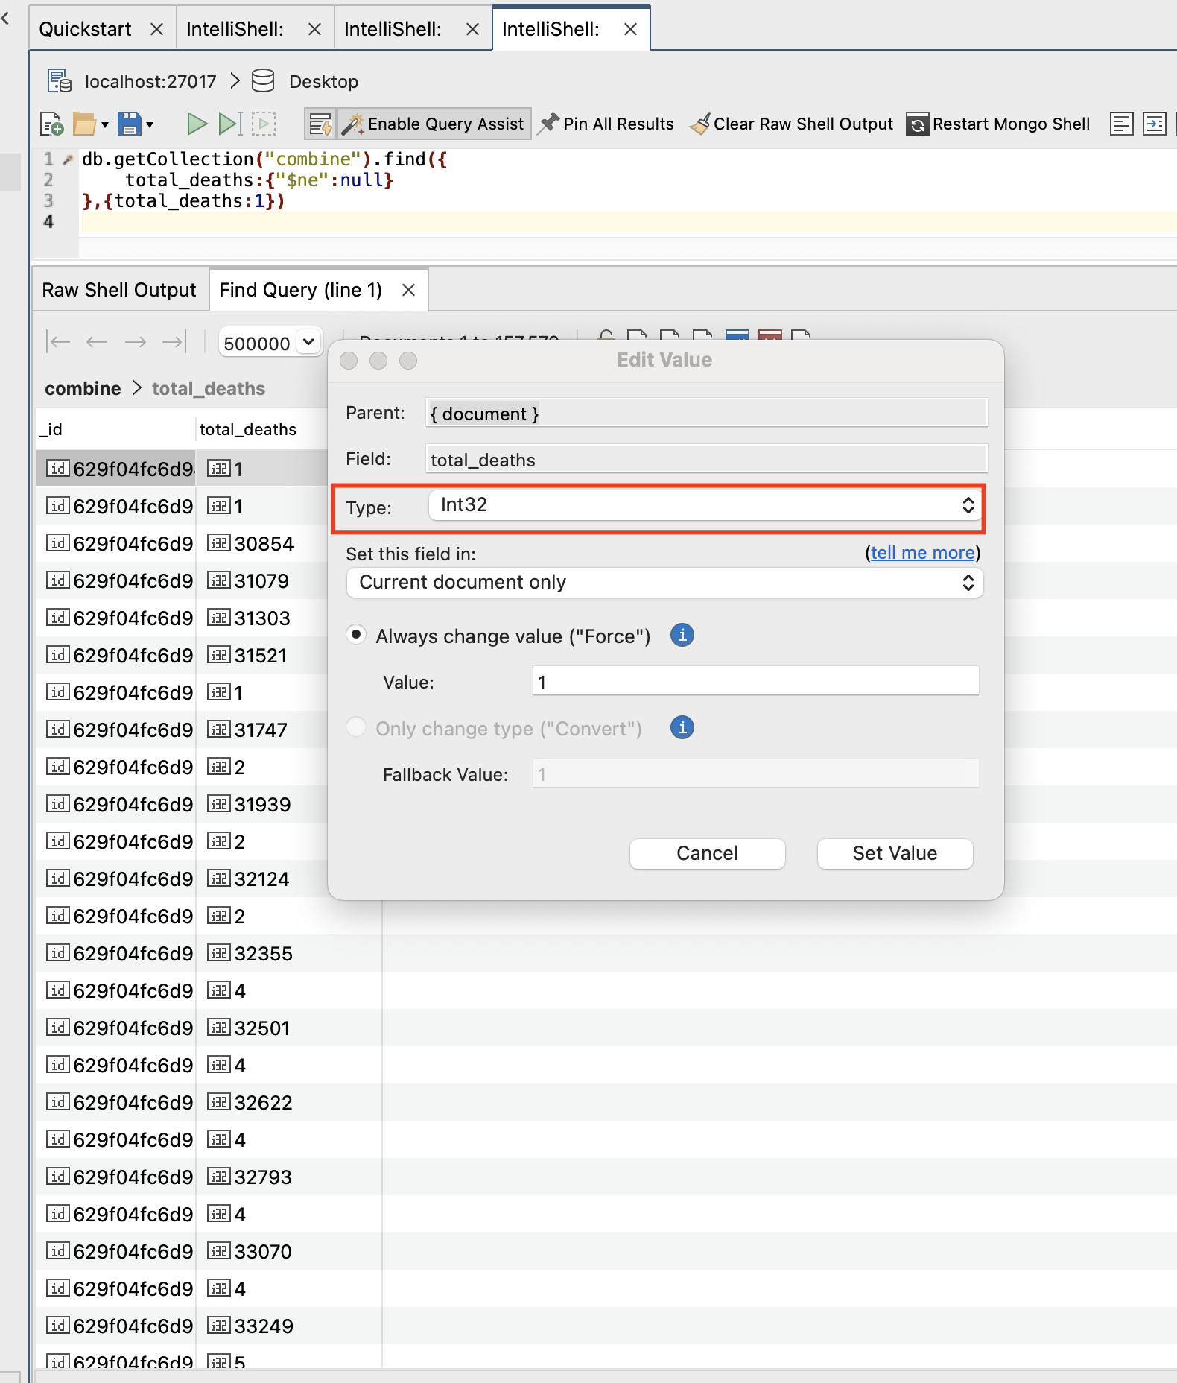The width and height of the screenshot is (1177, 1383).
Task: Click the save script floppy disk icon
Action: [x=130, y=124]
